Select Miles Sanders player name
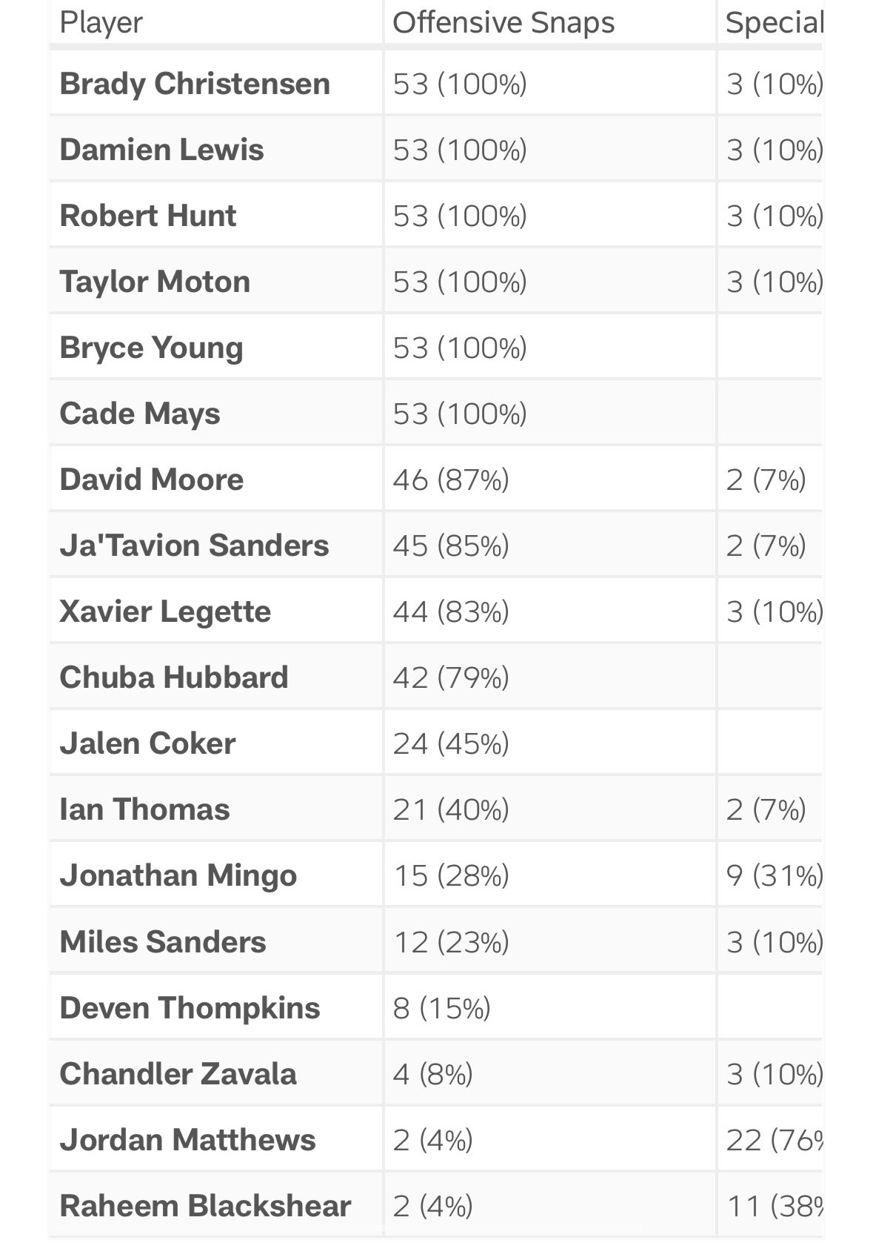Image resolution: width=873 pixels, height=1243 pixels. [163, 941]
